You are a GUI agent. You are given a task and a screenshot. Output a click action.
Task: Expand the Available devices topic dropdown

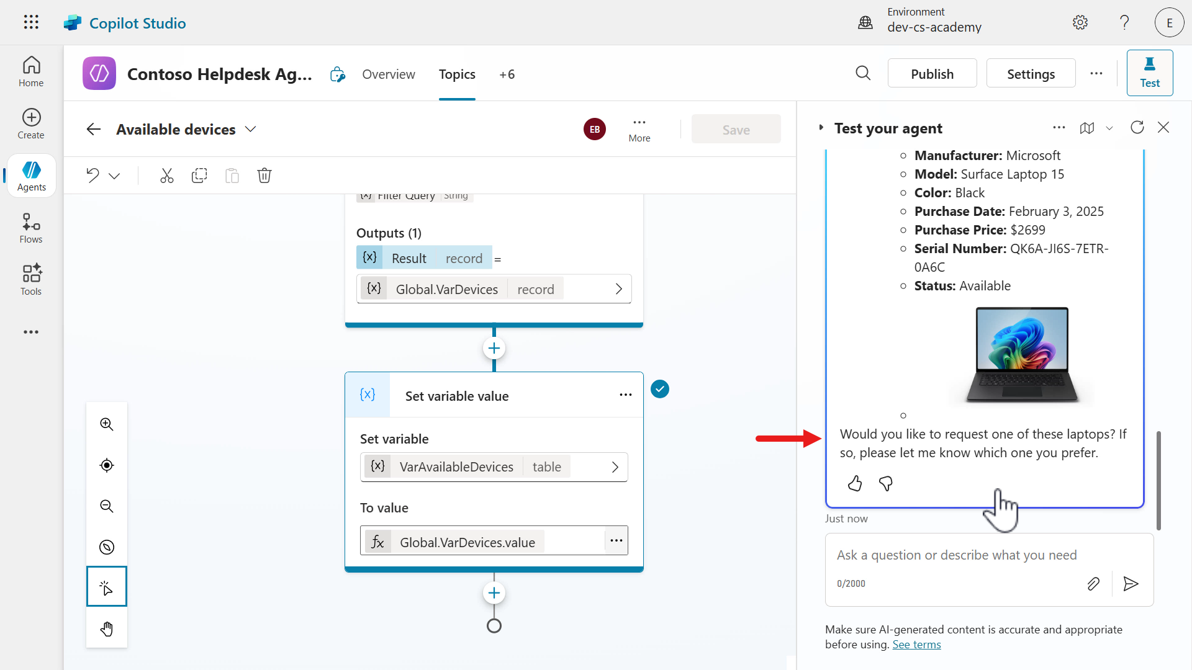point(250,130)
